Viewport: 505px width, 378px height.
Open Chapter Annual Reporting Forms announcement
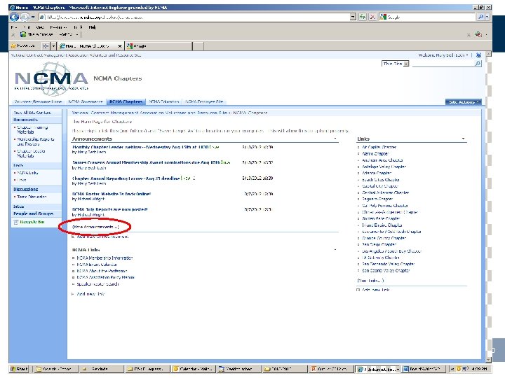[126, 178]
